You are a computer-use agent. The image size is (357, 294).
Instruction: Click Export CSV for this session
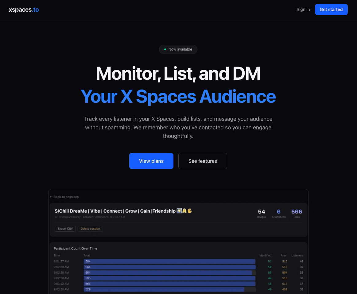click(65, 228)
